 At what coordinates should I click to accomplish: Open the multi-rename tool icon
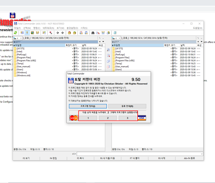coord(98,33)
